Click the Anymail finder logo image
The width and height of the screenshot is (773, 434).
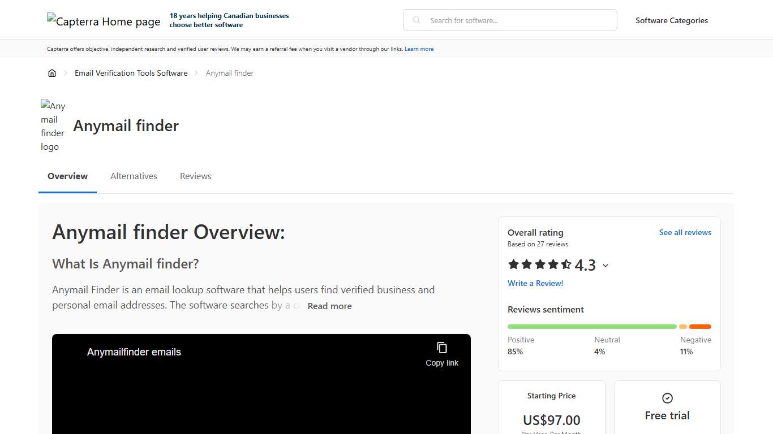[53, 125]
